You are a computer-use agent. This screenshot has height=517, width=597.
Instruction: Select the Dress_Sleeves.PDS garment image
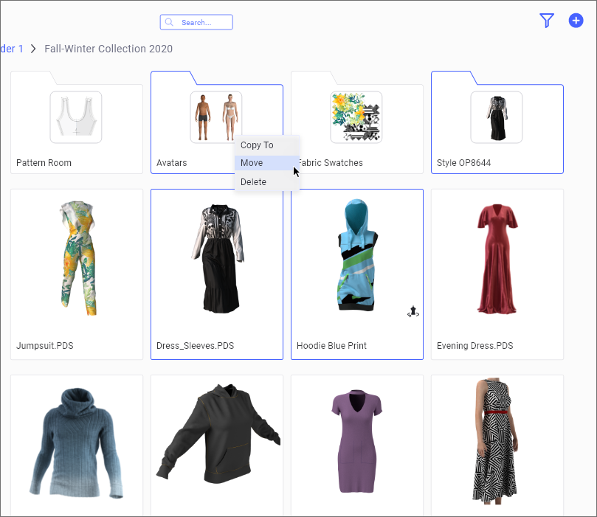tap(218, 259)
